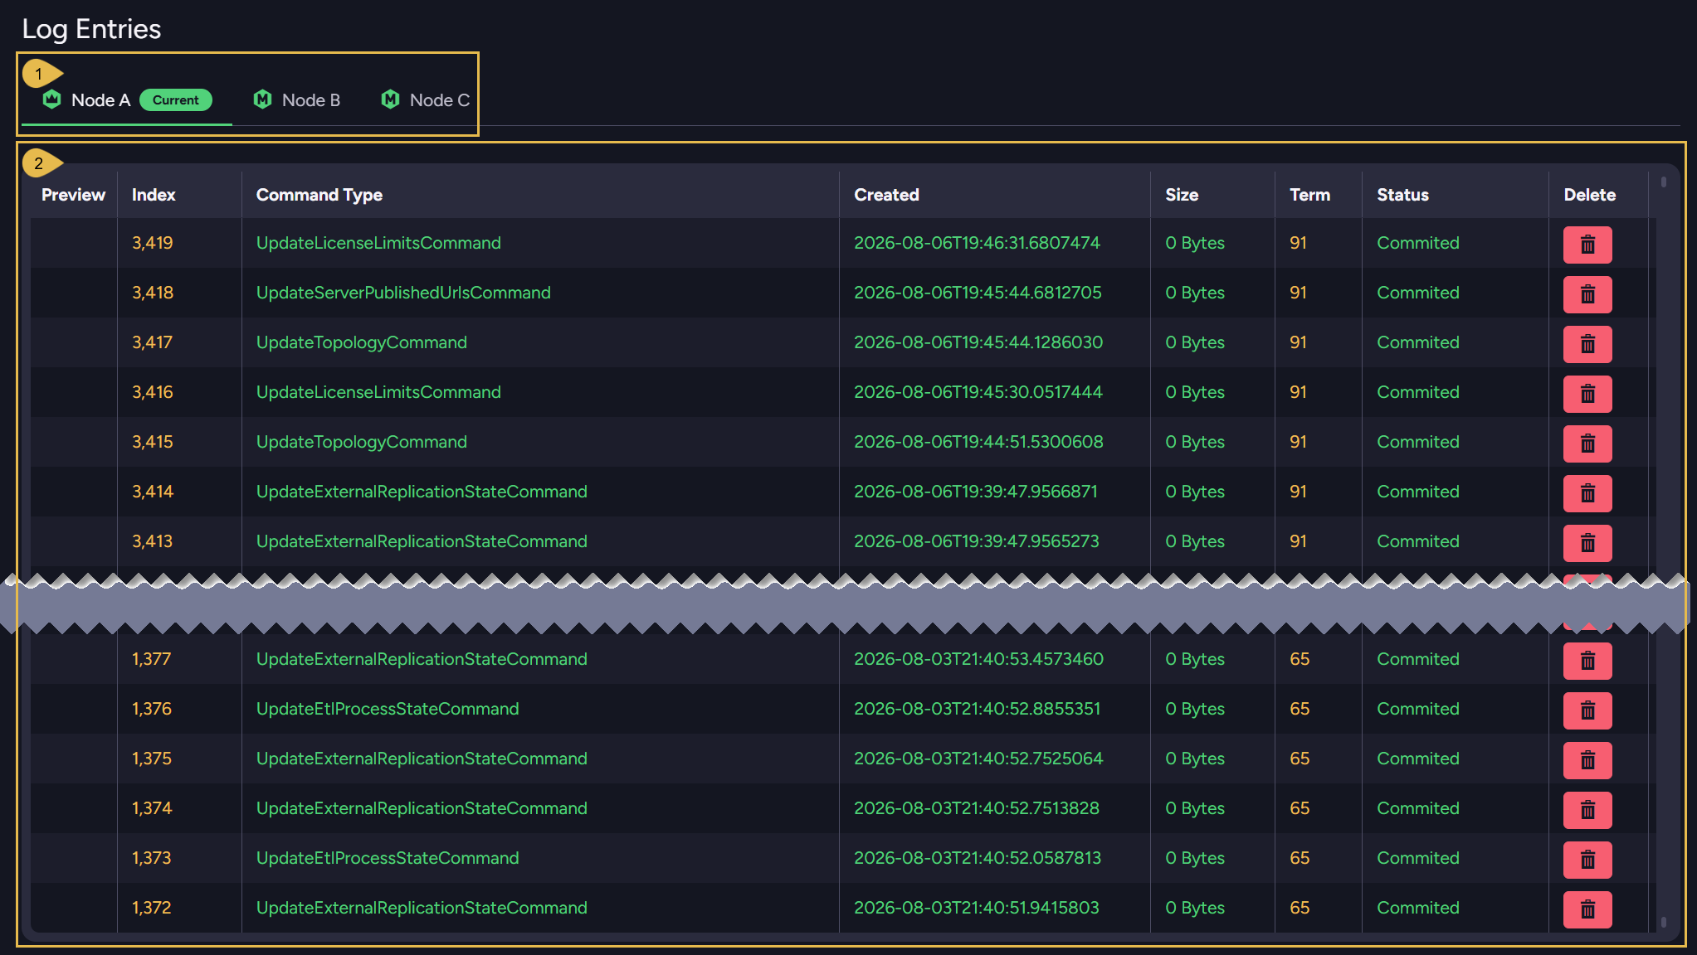Delete log entry 3,419

(x=1587, y=245)
